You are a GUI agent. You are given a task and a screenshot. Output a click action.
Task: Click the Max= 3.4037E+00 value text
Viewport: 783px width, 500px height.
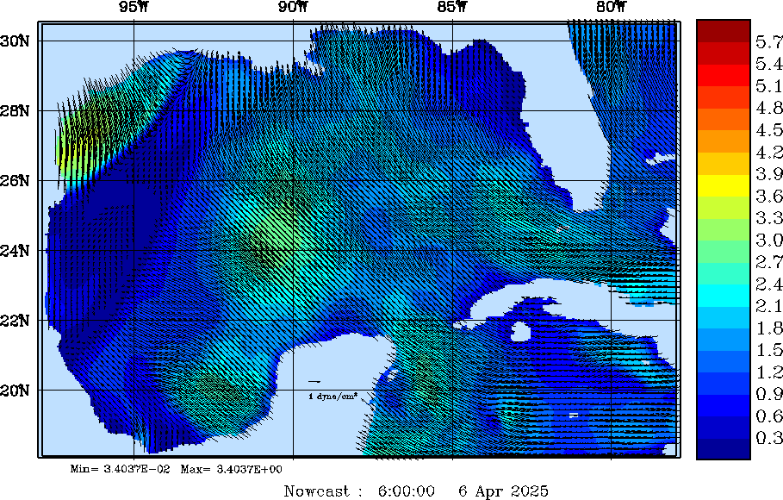[231, 469]
